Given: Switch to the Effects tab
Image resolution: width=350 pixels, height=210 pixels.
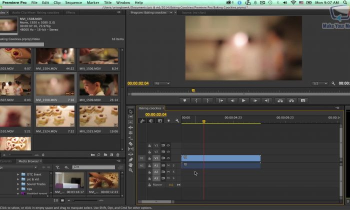Looking at the screenshot, I should coord(70,13).
